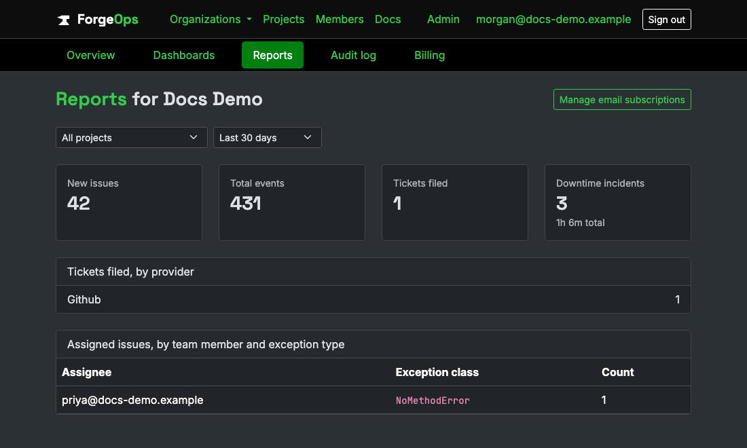
Task: Click the NoMethodError exception class
Action: coord(433,400)
